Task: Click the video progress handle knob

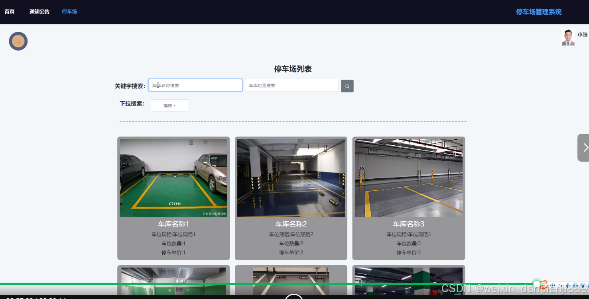Action: pyautogui.click(x=537, y=284)
